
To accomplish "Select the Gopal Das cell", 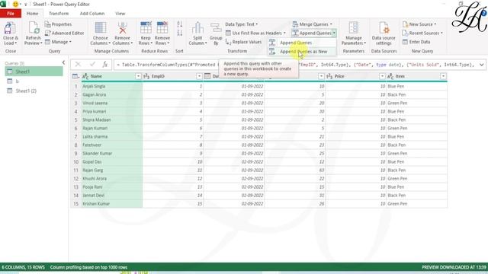I will [x=111, y=162].
